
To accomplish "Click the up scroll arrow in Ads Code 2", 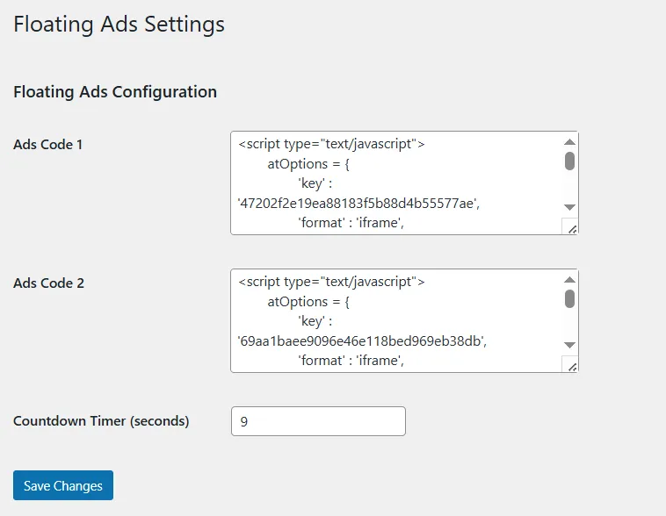I will point(569,280).
